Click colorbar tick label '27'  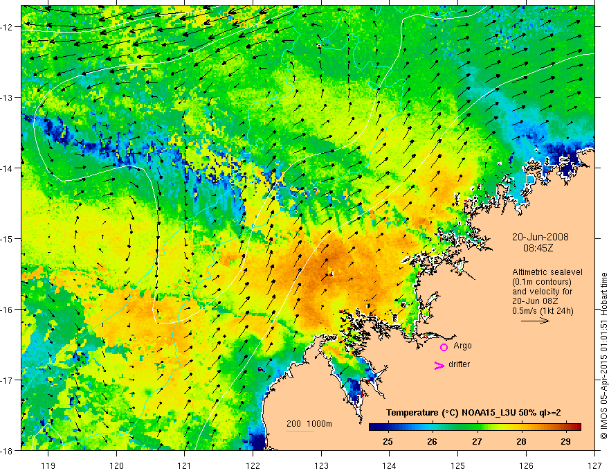click(x=477, y=441)
